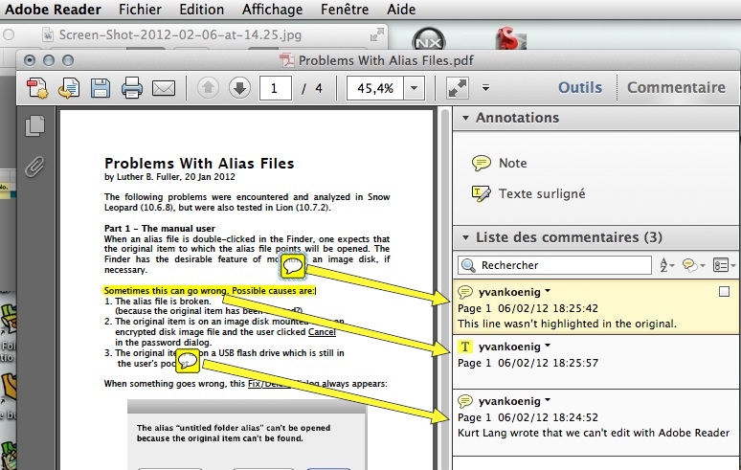Open dropdown beside Kurt Lang comment author
The image size is (741, 470).
548,400
